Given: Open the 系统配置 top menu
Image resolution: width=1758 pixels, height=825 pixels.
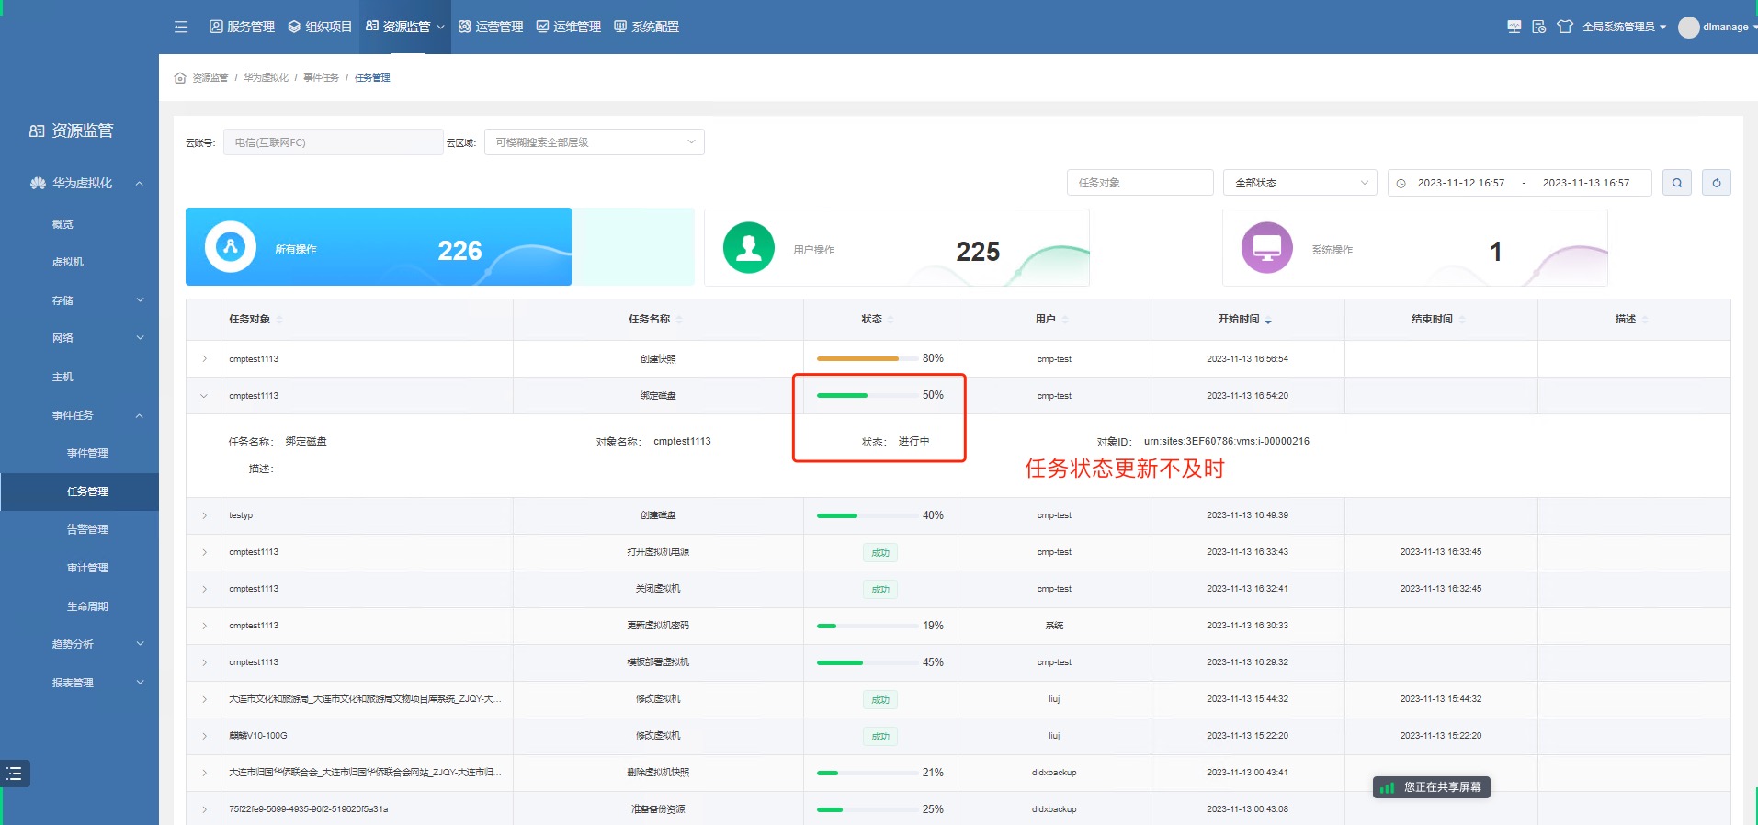Looking at the screenshot, I should pos(647,27).
